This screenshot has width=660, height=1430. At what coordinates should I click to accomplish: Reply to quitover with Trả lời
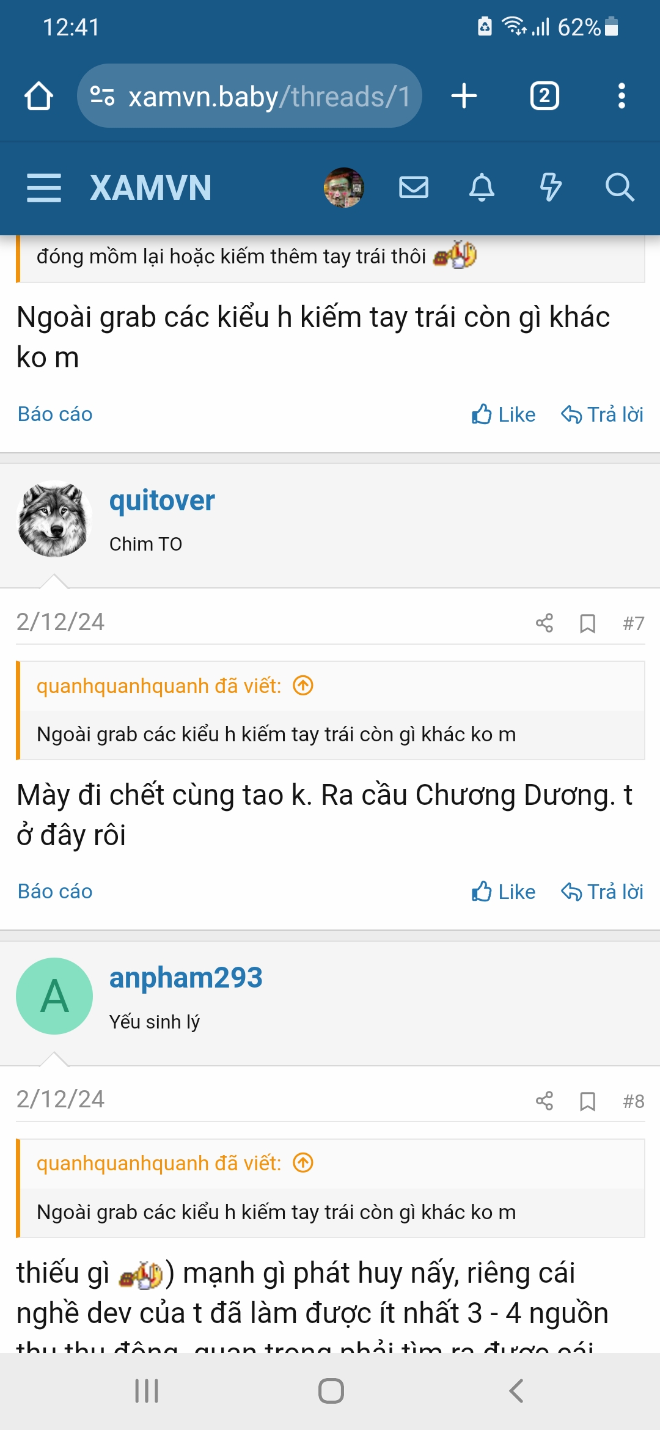pyautogui.click(x=603, y=892)
